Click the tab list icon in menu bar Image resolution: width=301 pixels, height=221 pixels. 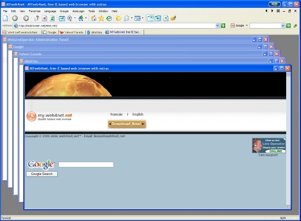(x=278, y=11)
